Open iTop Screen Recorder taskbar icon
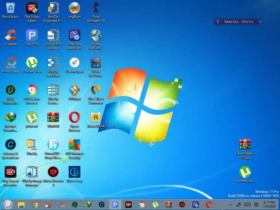 [x=129, y=205]
